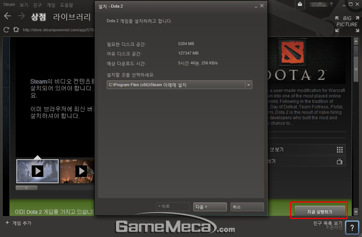Click the store URL address field
Image resolution: width=362 pixels, height=237 pixels.
click(58, 30)
